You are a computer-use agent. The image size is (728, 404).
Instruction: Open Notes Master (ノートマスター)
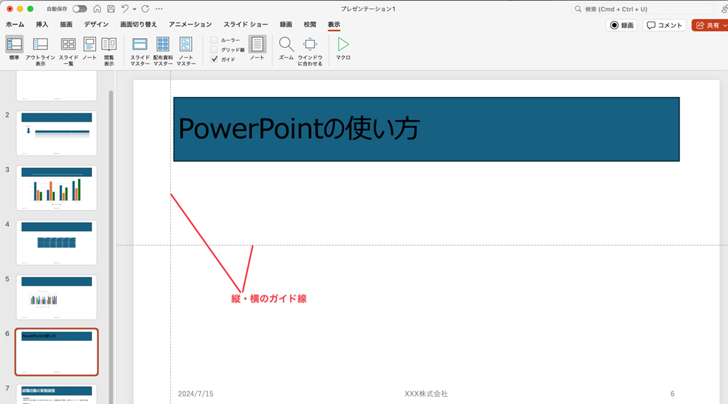tap(186, 51)
